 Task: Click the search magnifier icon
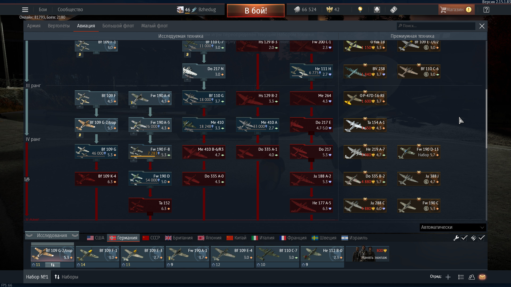[x=400, y=26]
